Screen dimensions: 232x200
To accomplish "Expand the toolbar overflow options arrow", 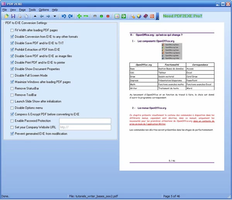I will 158,16.
